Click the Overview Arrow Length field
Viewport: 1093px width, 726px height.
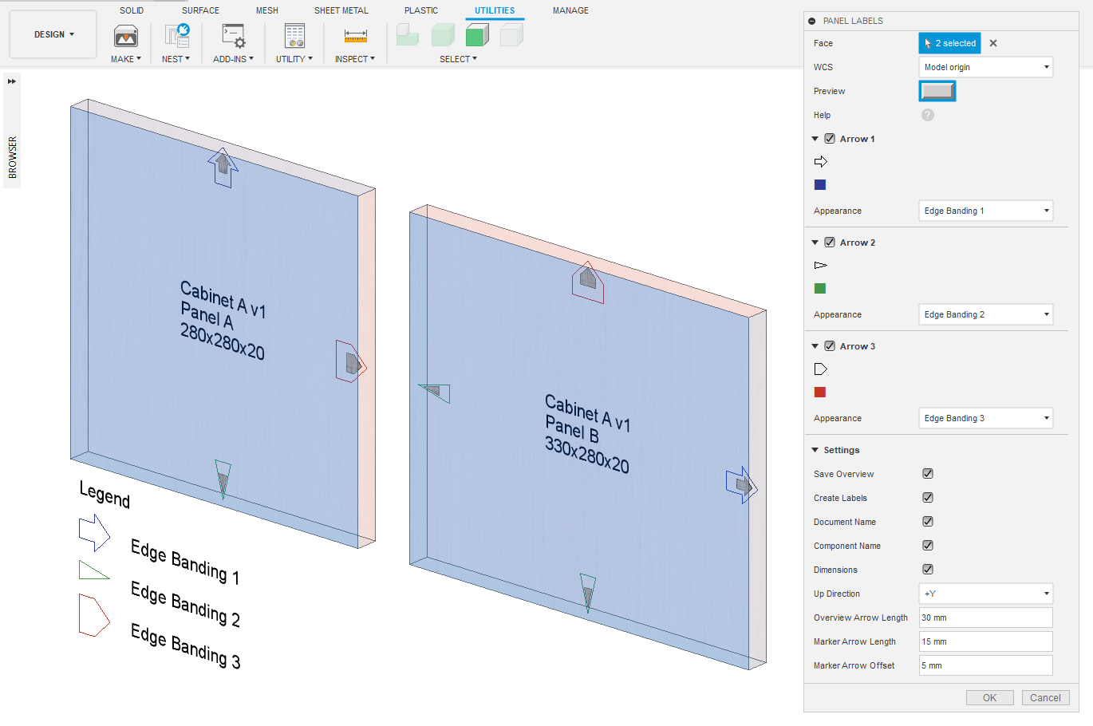985,617
